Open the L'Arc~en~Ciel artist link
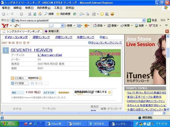 tap(50, 55)
